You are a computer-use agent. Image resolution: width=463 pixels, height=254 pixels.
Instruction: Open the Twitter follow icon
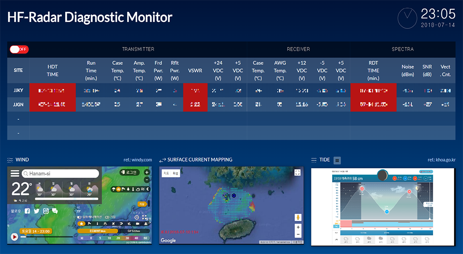(37, 211)
